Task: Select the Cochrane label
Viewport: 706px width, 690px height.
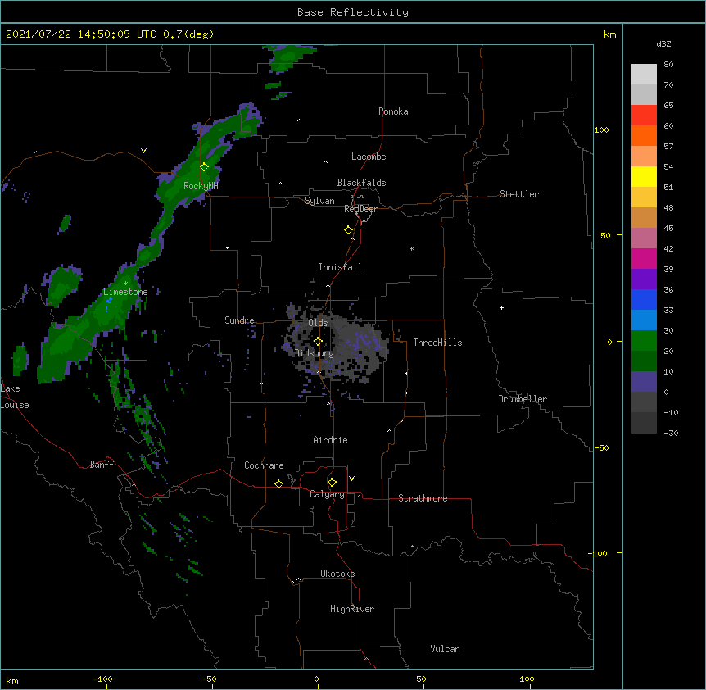Action: coord(264,465)
